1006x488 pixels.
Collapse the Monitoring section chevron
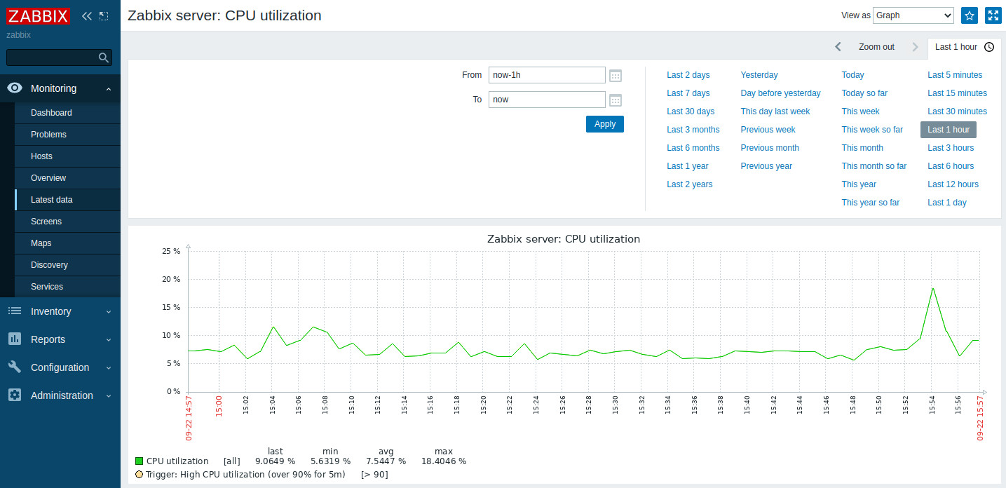tap(109, 88)
